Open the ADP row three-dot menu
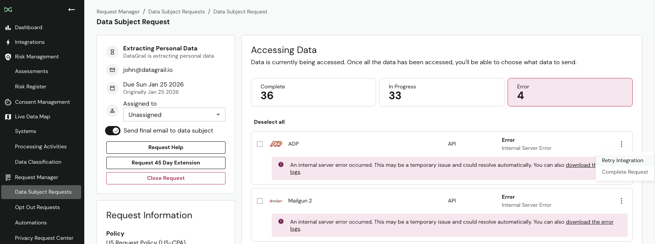This screenshot has height=244, width=655. point(621,144)
